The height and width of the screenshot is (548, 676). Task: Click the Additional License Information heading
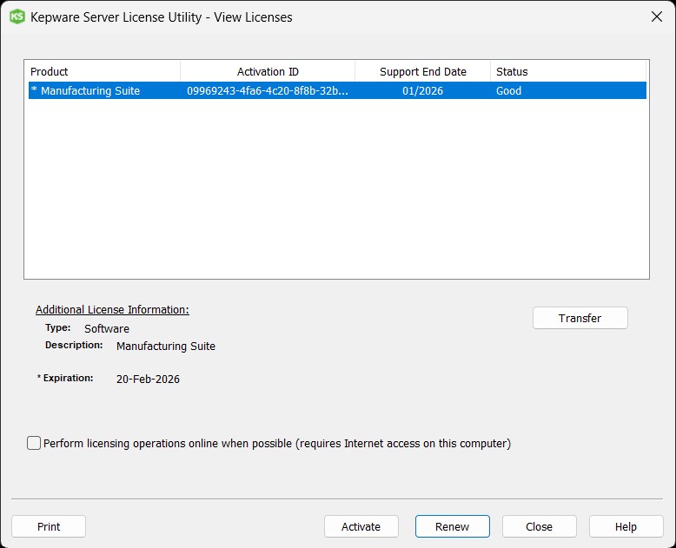pyautogui.click(x=112, y=310)
